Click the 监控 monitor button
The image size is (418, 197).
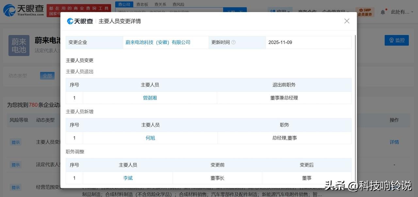(397, 40)
